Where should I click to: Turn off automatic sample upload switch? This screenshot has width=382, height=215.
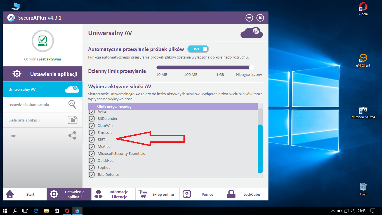tap(198, 49)
